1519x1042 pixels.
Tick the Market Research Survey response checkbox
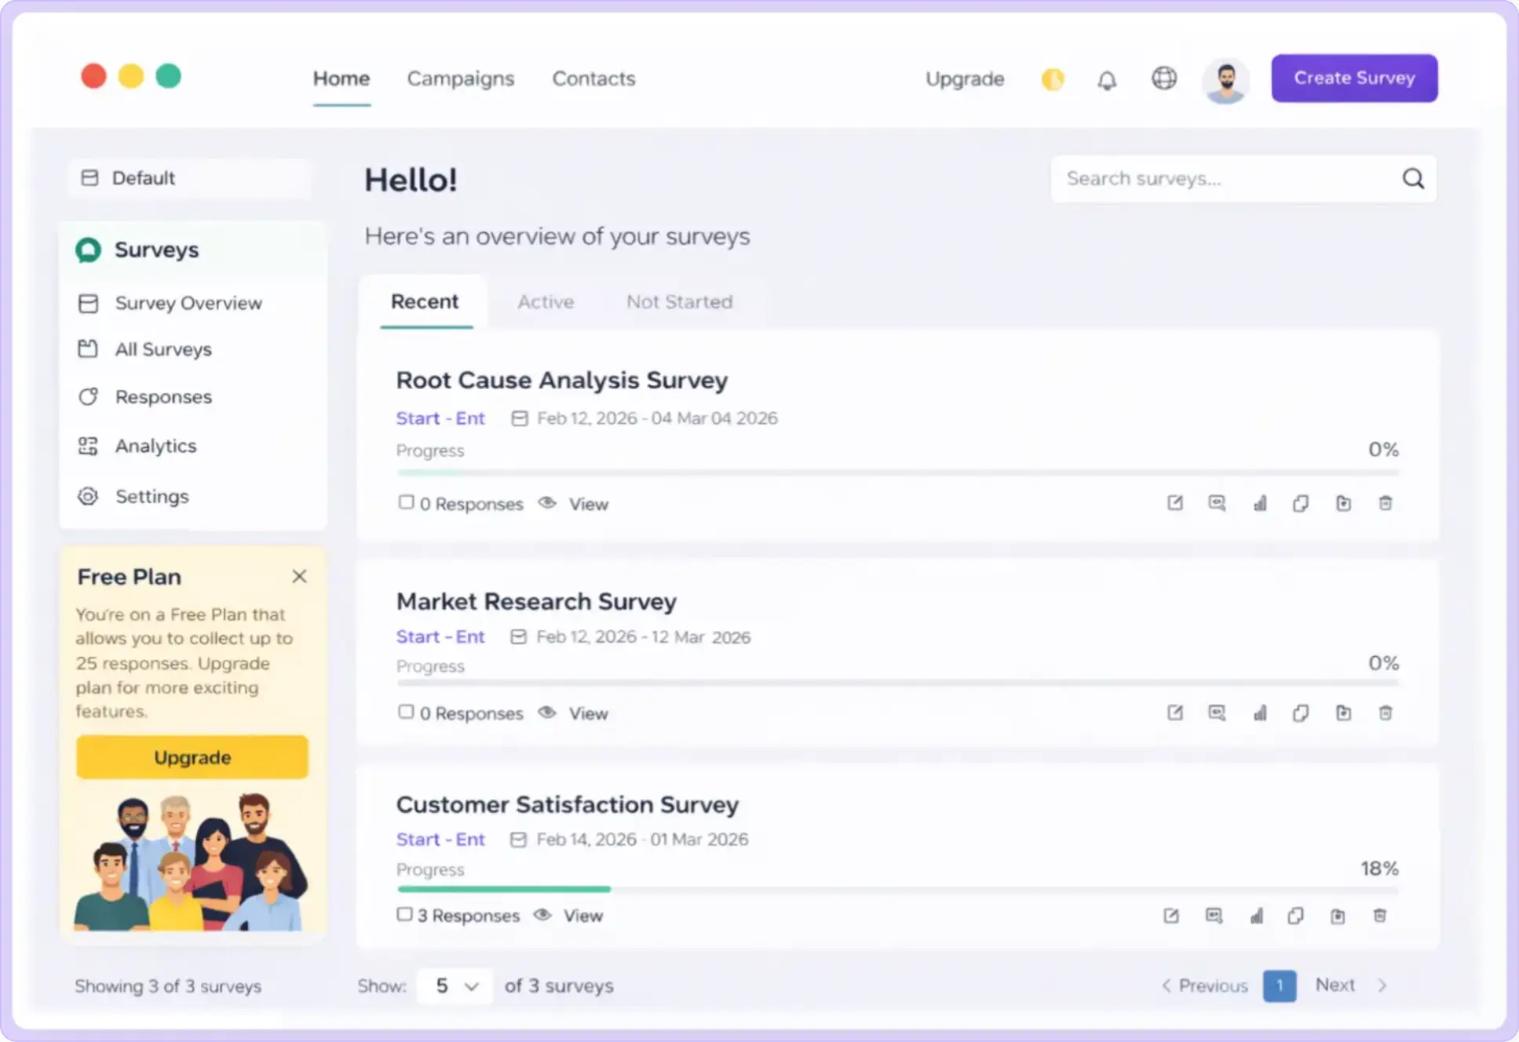[x=407, y=712]
